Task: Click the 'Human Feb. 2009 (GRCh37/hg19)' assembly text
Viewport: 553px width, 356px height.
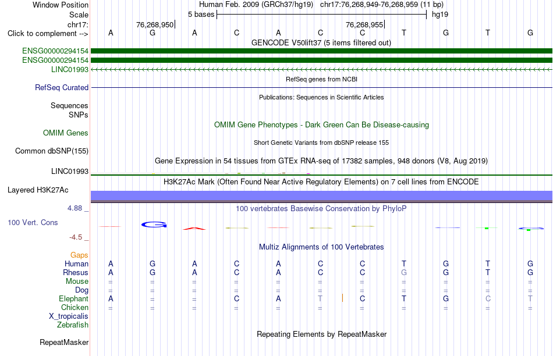Action: click(256, 5)
